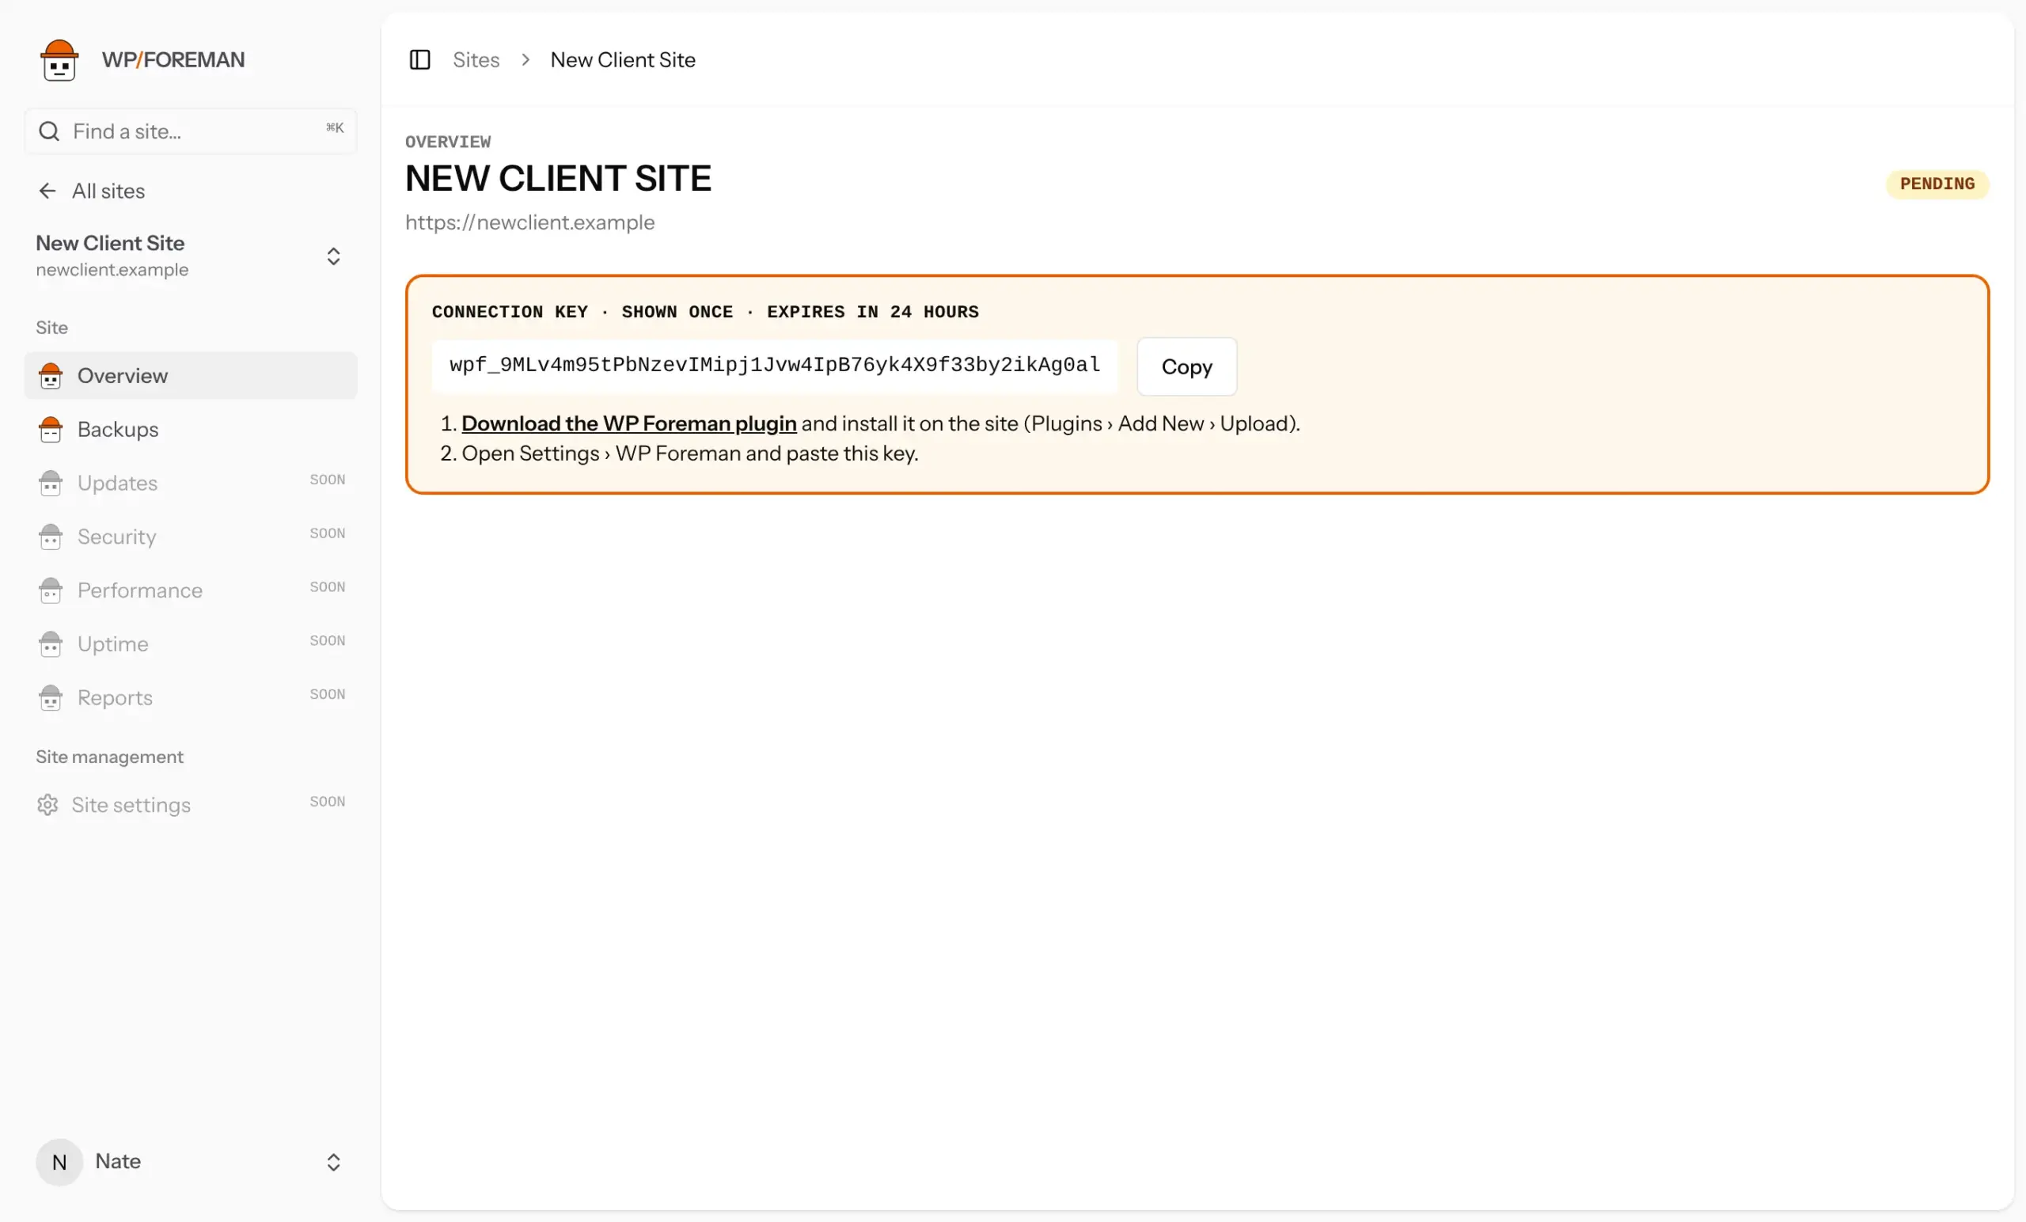Click the search magnifier icon

click(x=49, y=131)
